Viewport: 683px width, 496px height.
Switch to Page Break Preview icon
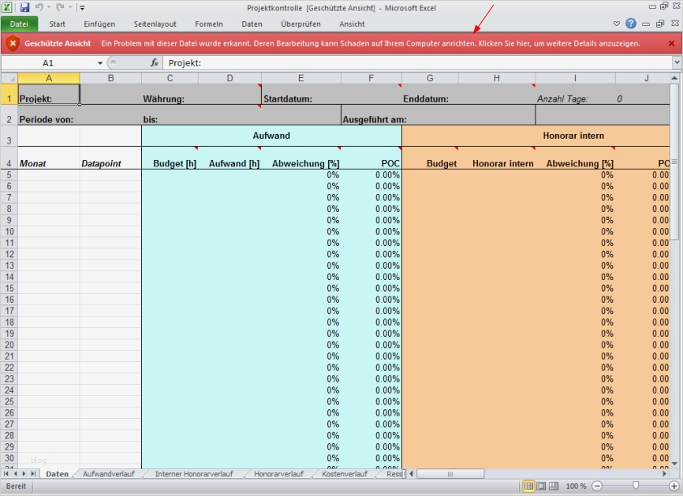click(x=553, y=486)
